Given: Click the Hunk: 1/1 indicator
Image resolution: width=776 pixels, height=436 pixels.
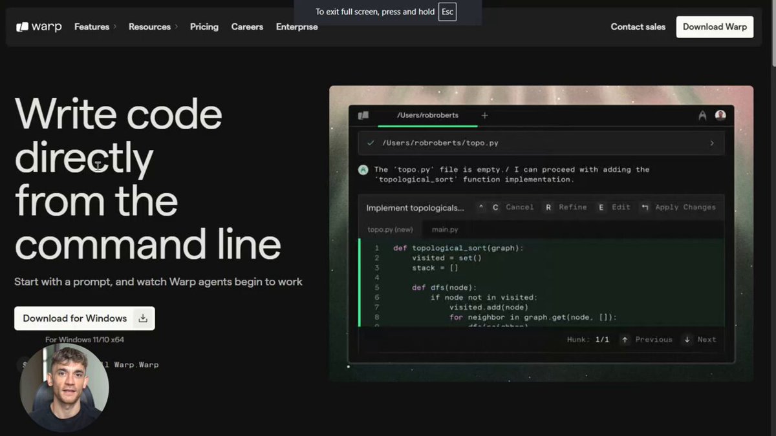Looking at the screenshot, I should point(588,340).
